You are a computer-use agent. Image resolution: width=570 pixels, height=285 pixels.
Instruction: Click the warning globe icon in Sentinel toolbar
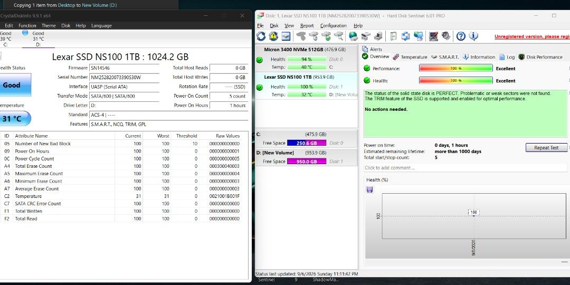point(273,36)
